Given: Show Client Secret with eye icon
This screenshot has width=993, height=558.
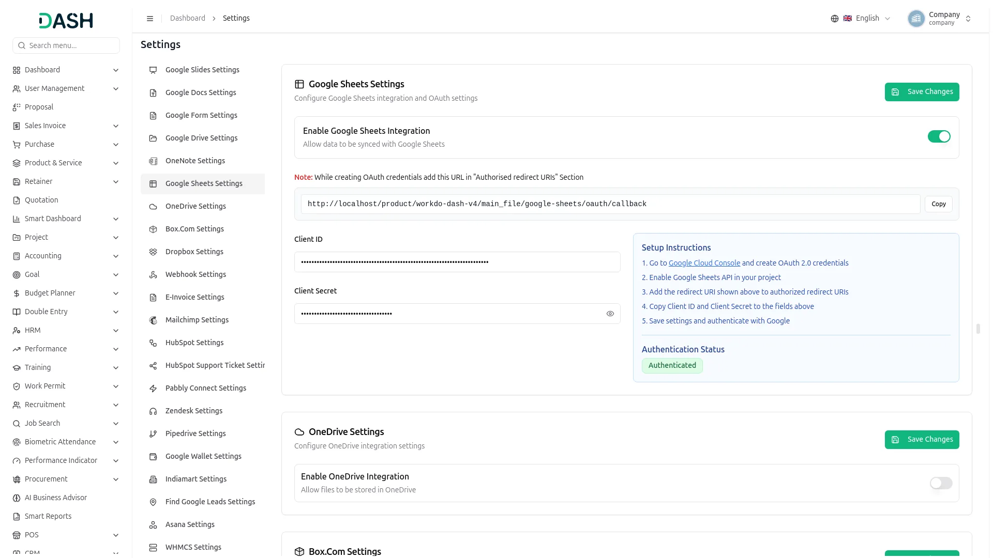Looking at the screenshot, I should coord(610,314).
